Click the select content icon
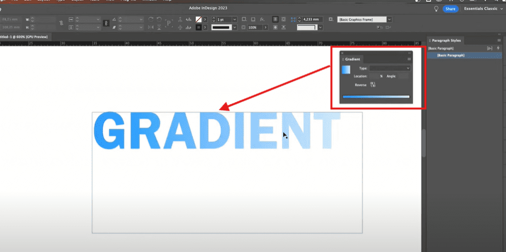 click(180, 28)
